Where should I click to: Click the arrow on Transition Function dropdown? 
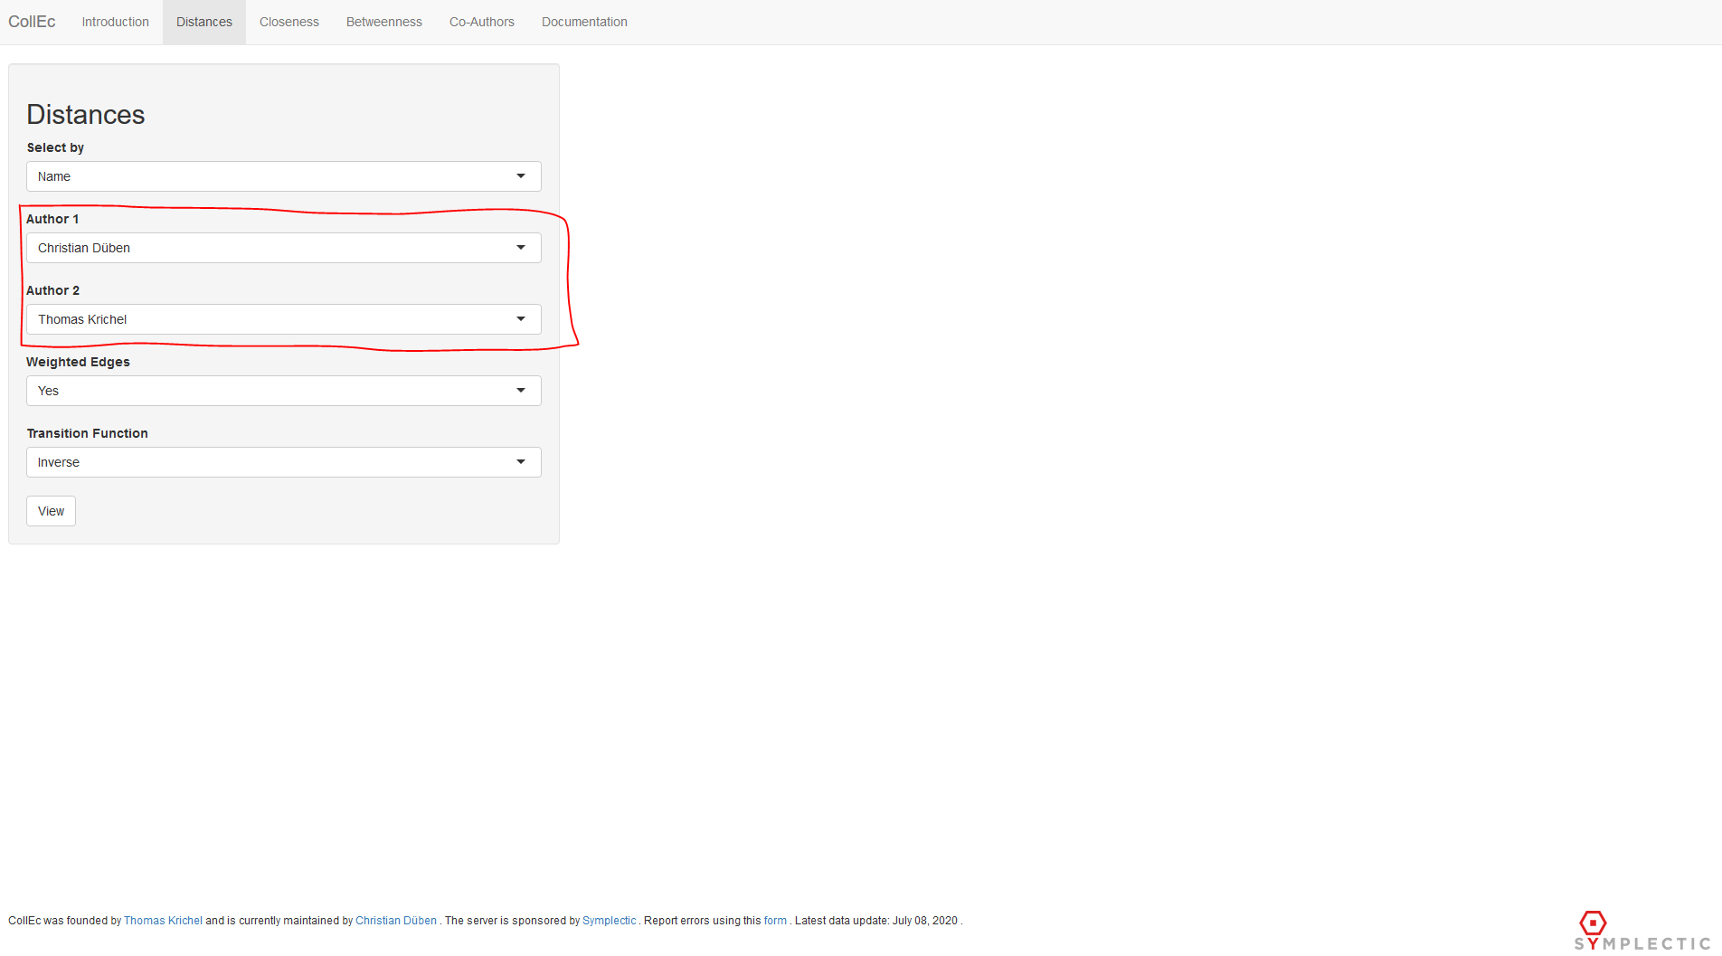click(x=521, y=462)
